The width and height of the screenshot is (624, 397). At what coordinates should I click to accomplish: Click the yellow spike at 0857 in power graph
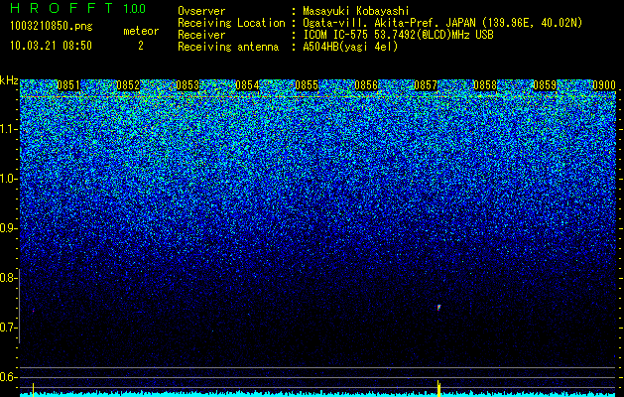click(438, 389)
